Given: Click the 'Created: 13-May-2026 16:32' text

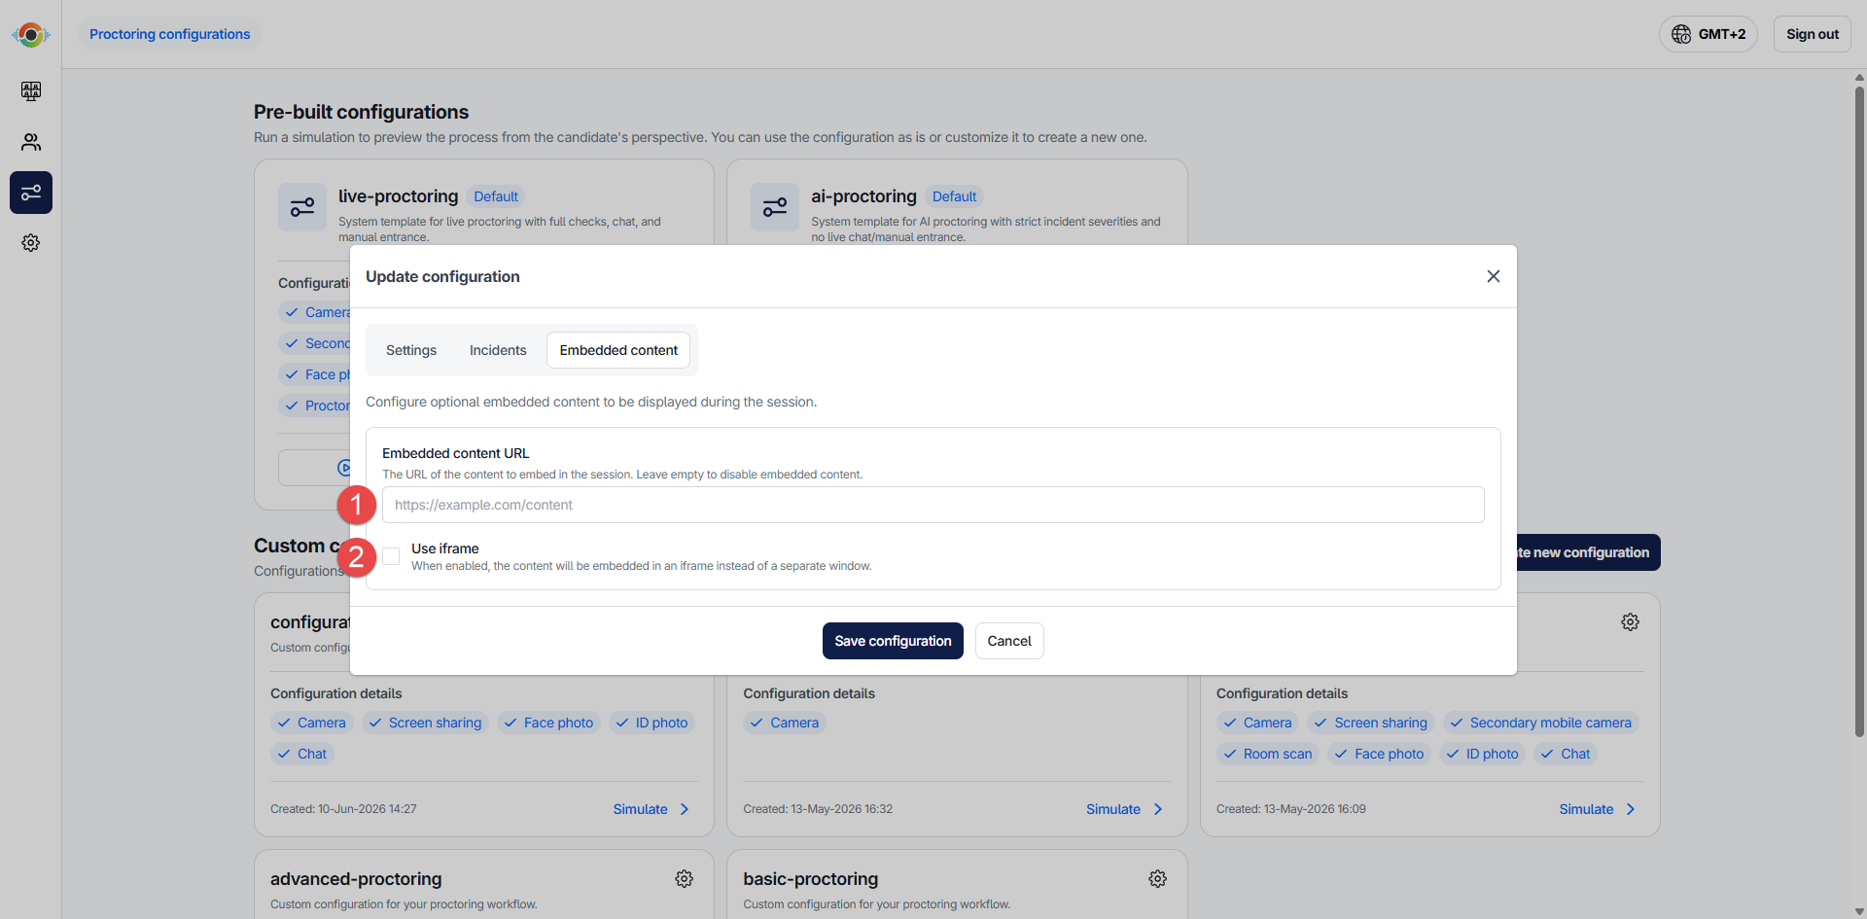Looking at the screenshot, I should click(818, 809).
